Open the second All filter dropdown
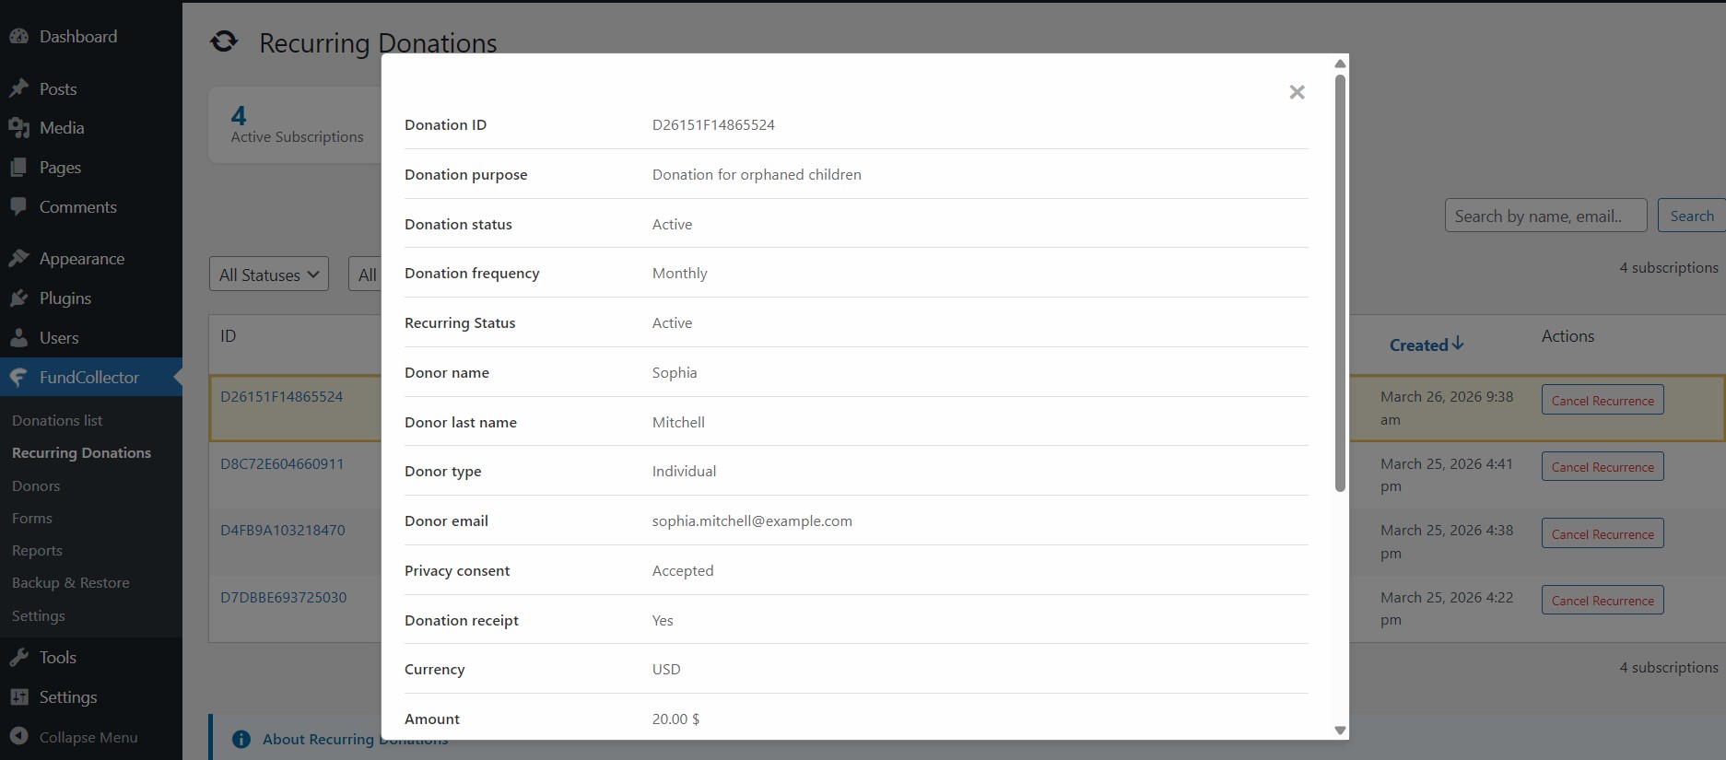Image resolution: width=1726 pixels, height=760 pixels. click(x=365, y=275)
